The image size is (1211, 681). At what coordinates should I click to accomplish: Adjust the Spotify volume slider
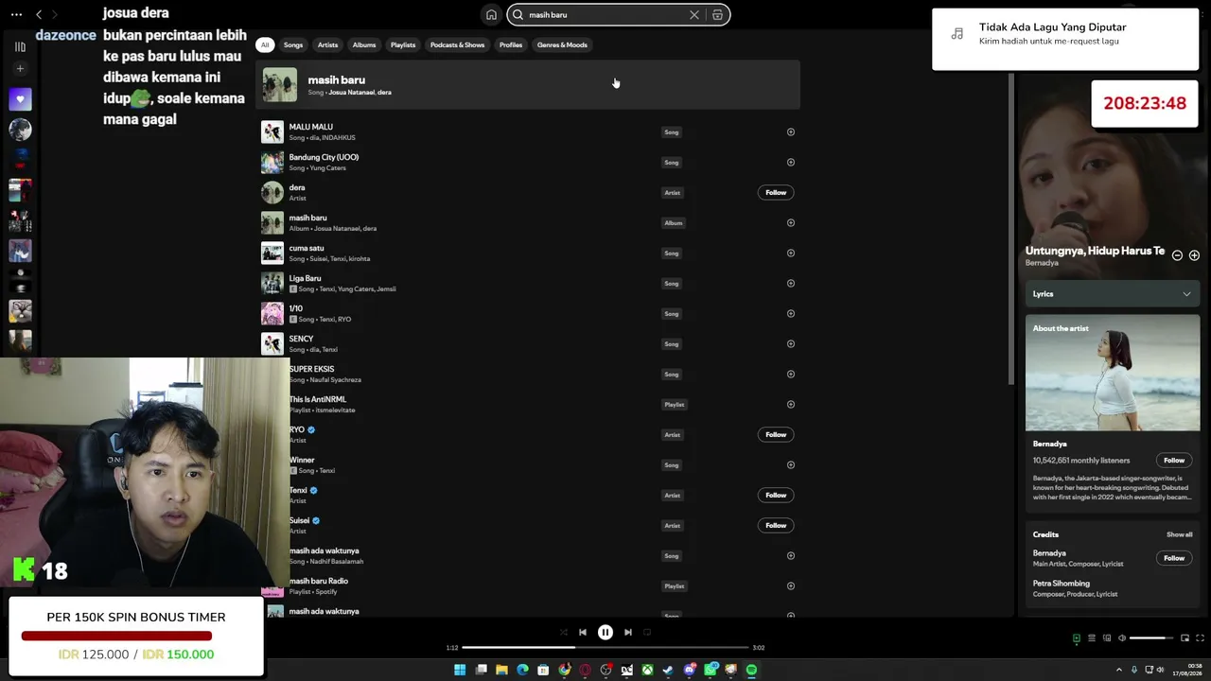[x=1152, y=638]
